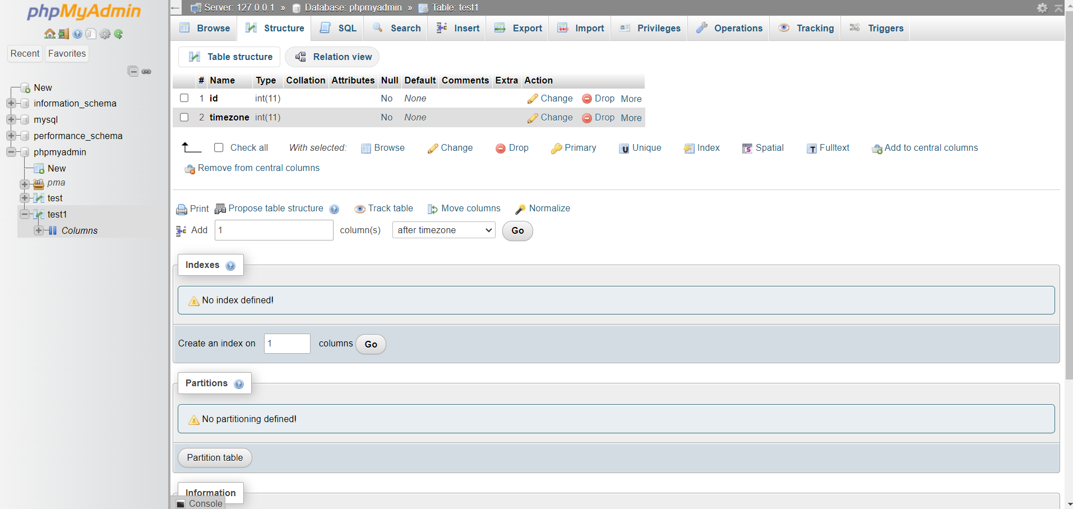Open the settings gear at top right
Viewport: 1073px width, 509px height.
tap(1042, 8)
